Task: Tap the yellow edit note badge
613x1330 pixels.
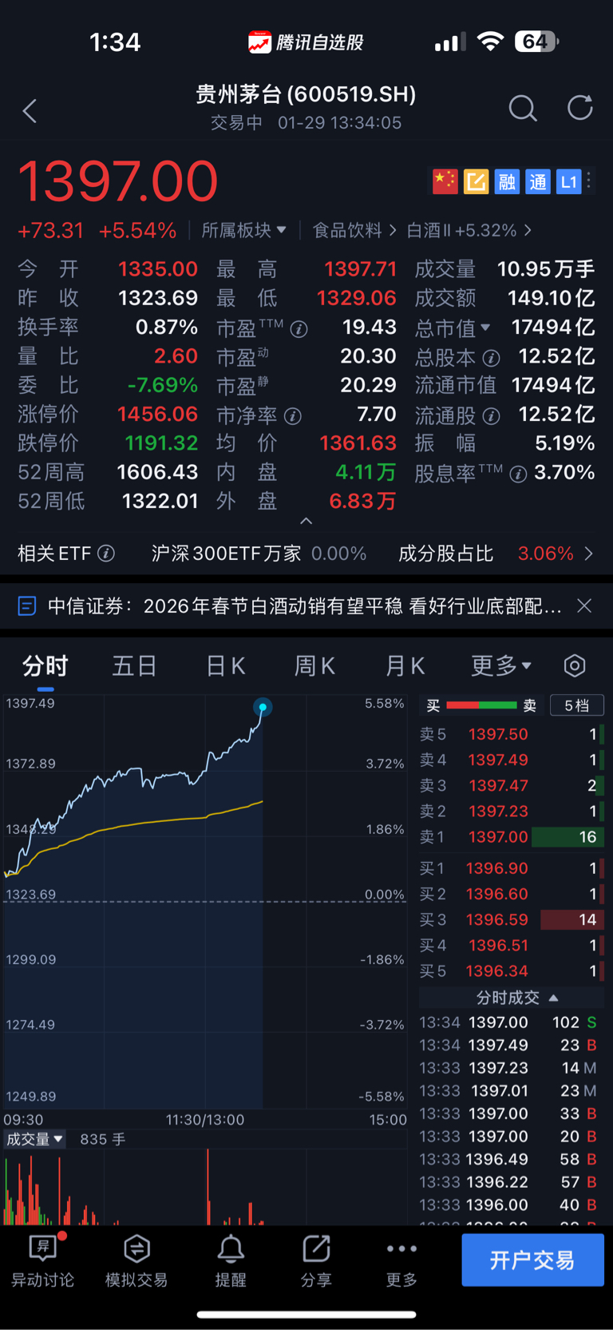Action: click(x=476, y=181)
